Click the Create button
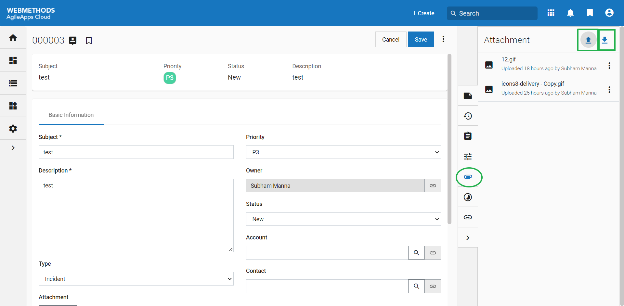This screenshot has height=306, width=624. (x=423, y=13)
